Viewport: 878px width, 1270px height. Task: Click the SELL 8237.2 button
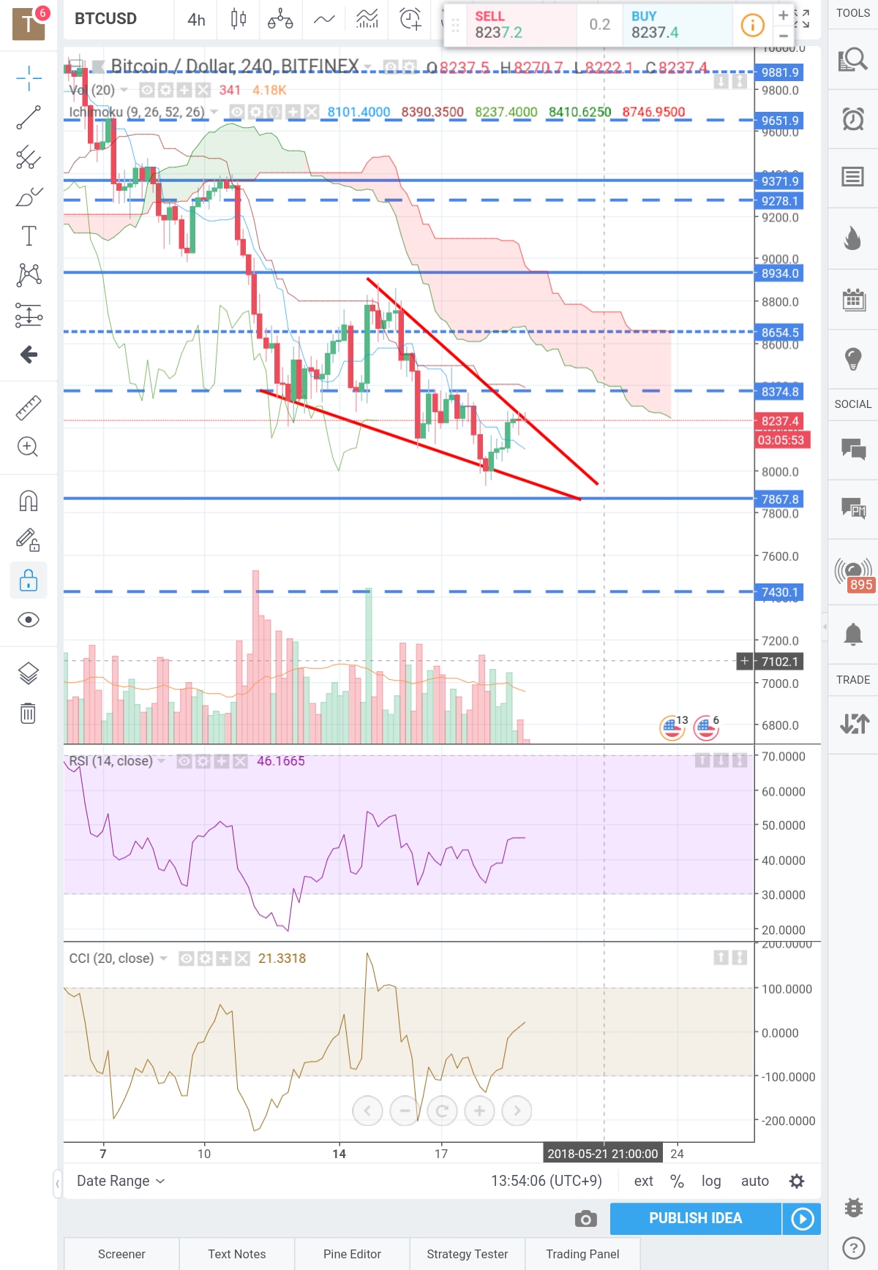pyautogui.click(x=521, y=26)
